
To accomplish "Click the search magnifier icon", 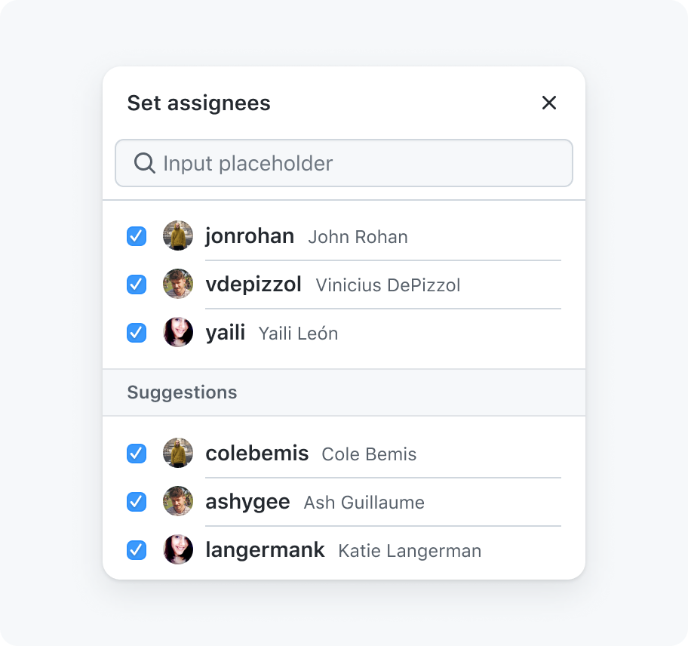I will pos(144,163).
